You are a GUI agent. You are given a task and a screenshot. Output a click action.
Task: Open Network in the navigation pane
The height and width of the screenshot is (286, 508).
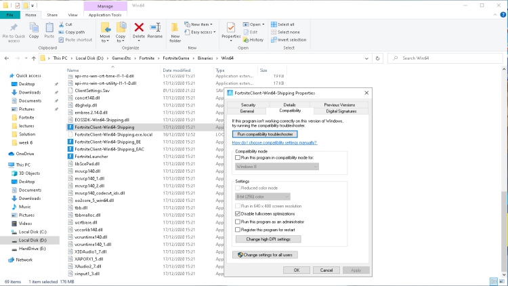tap(24, 260)
